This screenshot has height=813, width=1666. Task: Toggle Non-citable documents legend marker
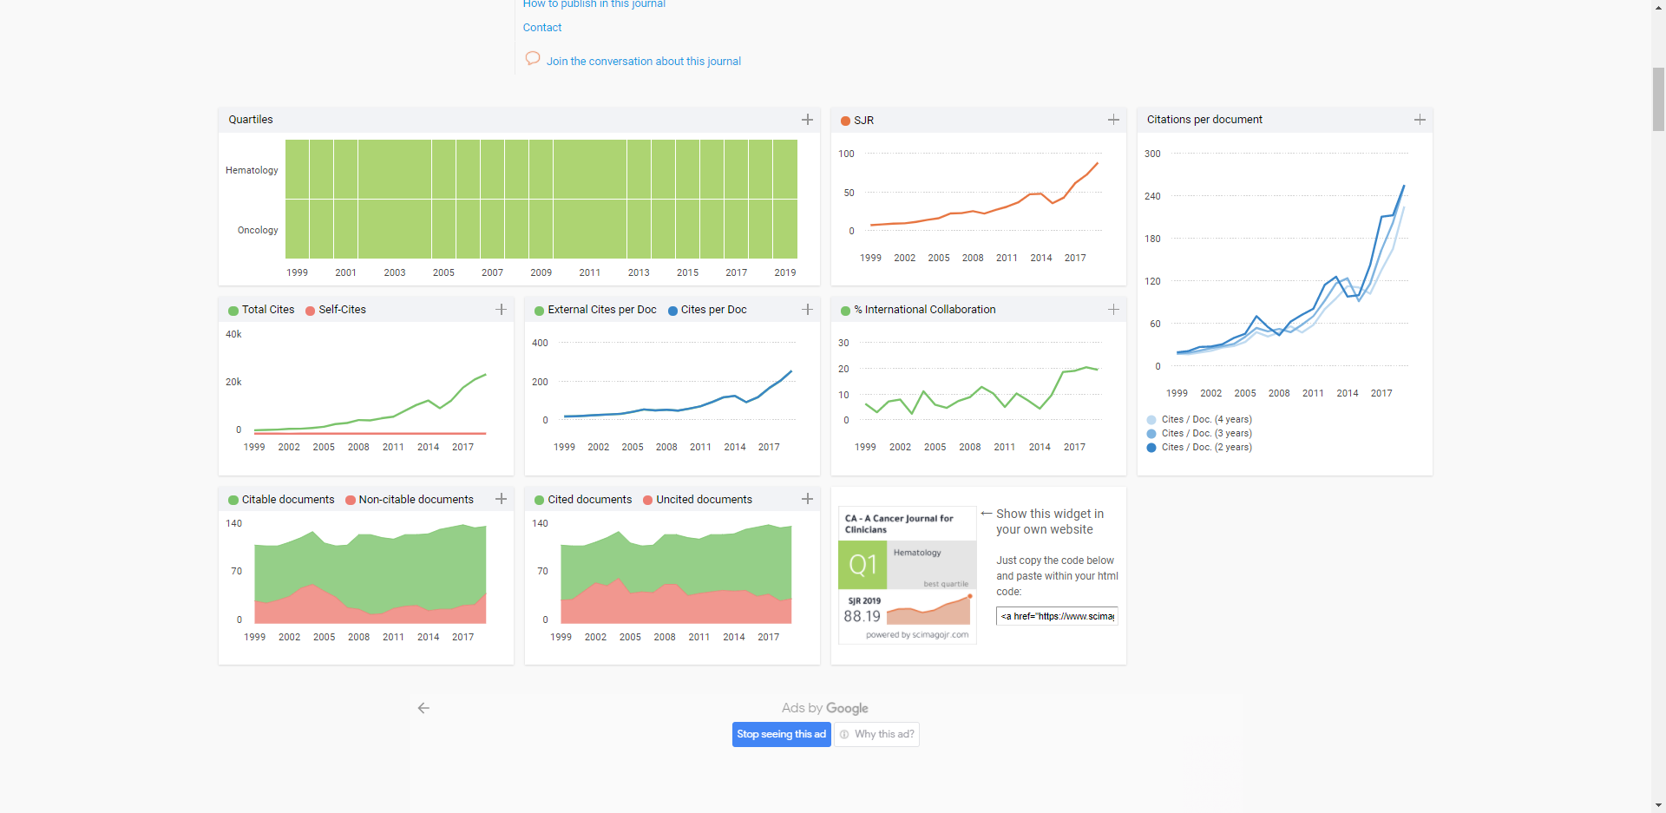click(351, 500)
